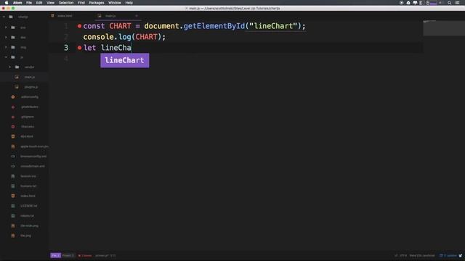The image size is (465, 261).
Task: Click the tile-wide.png file icon
Action: click(x=13, y=225)
